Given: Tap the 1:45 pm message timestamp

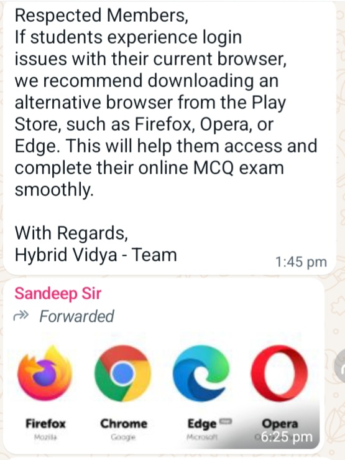Looking at the screenshot, I should click(x=301, y=262).
